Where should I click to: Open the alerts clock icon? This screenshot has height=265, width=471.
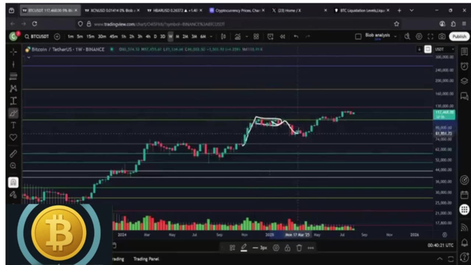(464, 67)
